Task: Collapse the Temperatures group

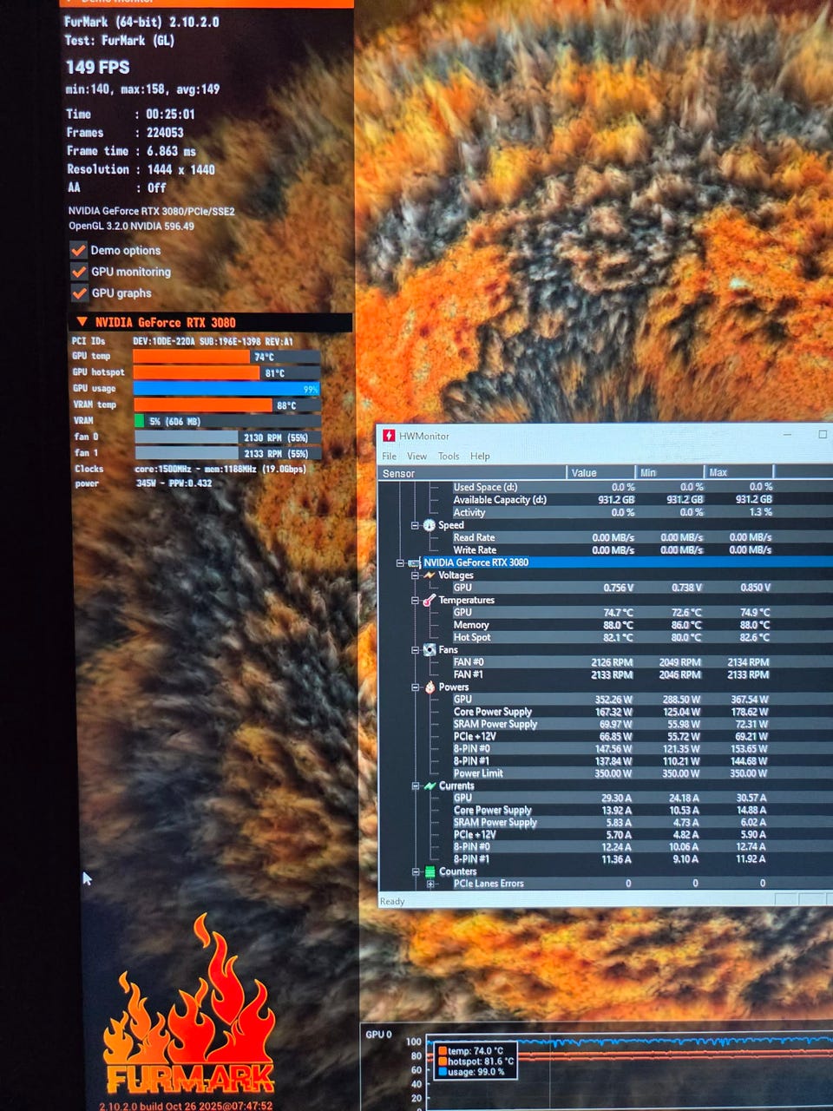Action: click(416, 600)
